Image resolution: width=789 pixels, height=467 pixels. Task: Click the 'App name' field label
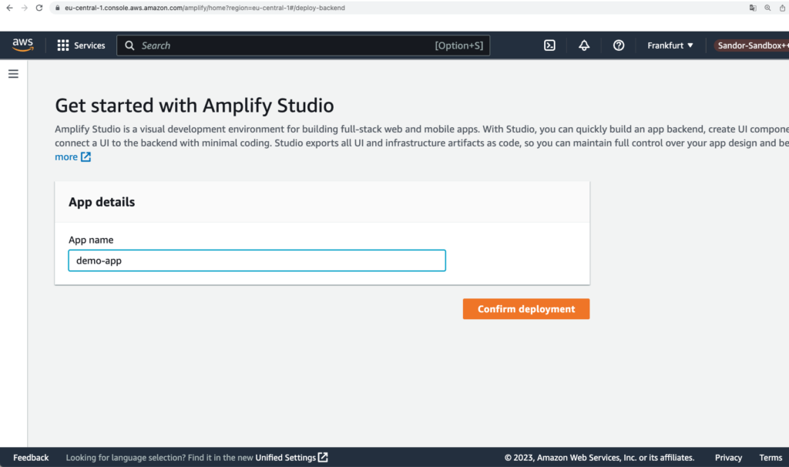(91, 240)
